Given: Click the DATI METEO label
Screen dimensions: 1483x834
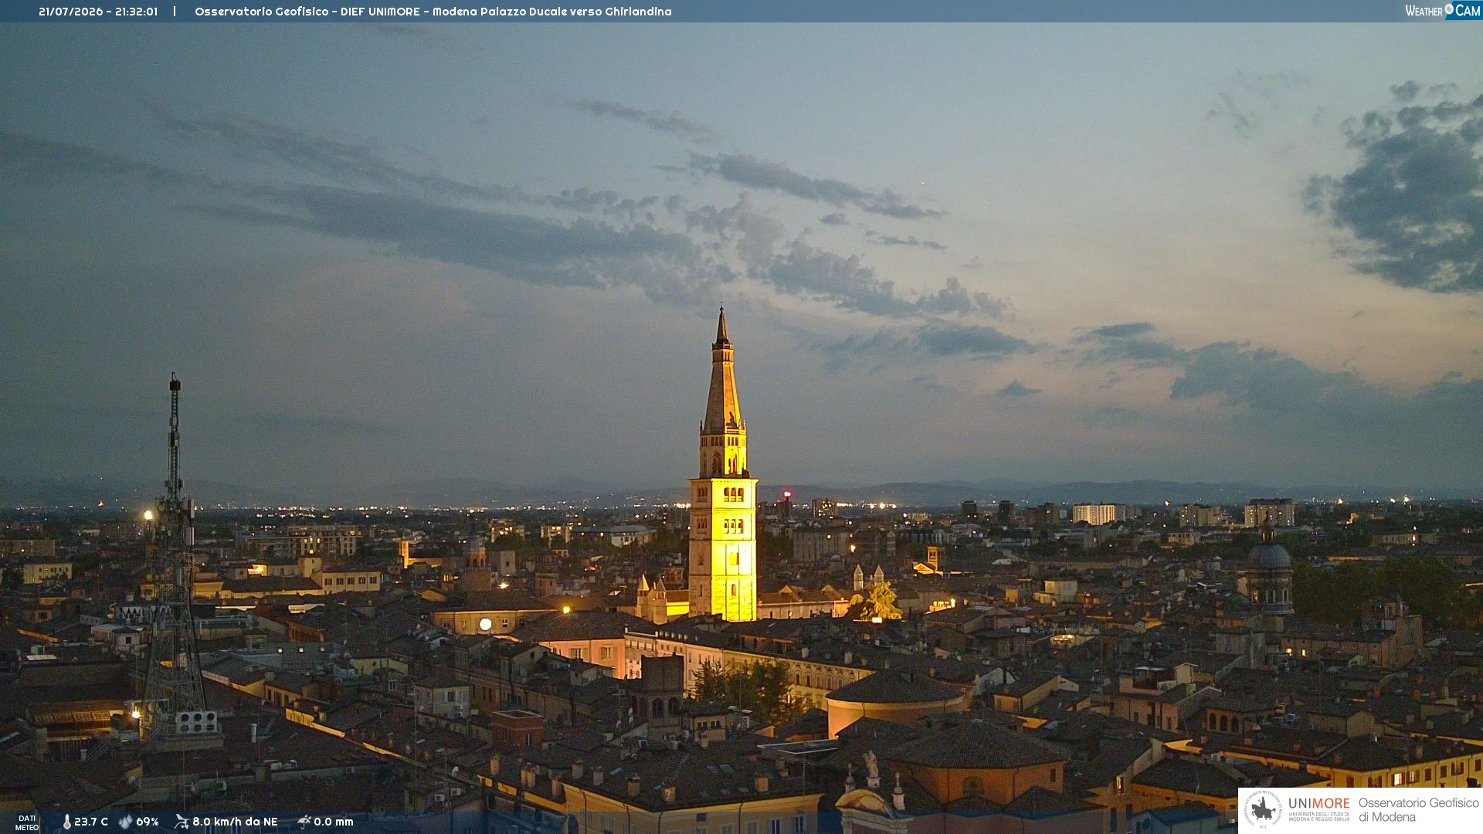Looking at the screenshot, I should click(x=27, y=822).
